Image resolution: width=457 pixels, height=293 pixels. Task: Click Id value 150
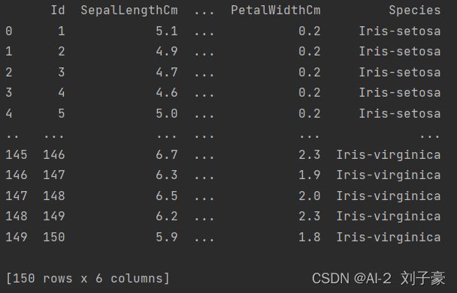pyautogui.click(x=54, y=238)
